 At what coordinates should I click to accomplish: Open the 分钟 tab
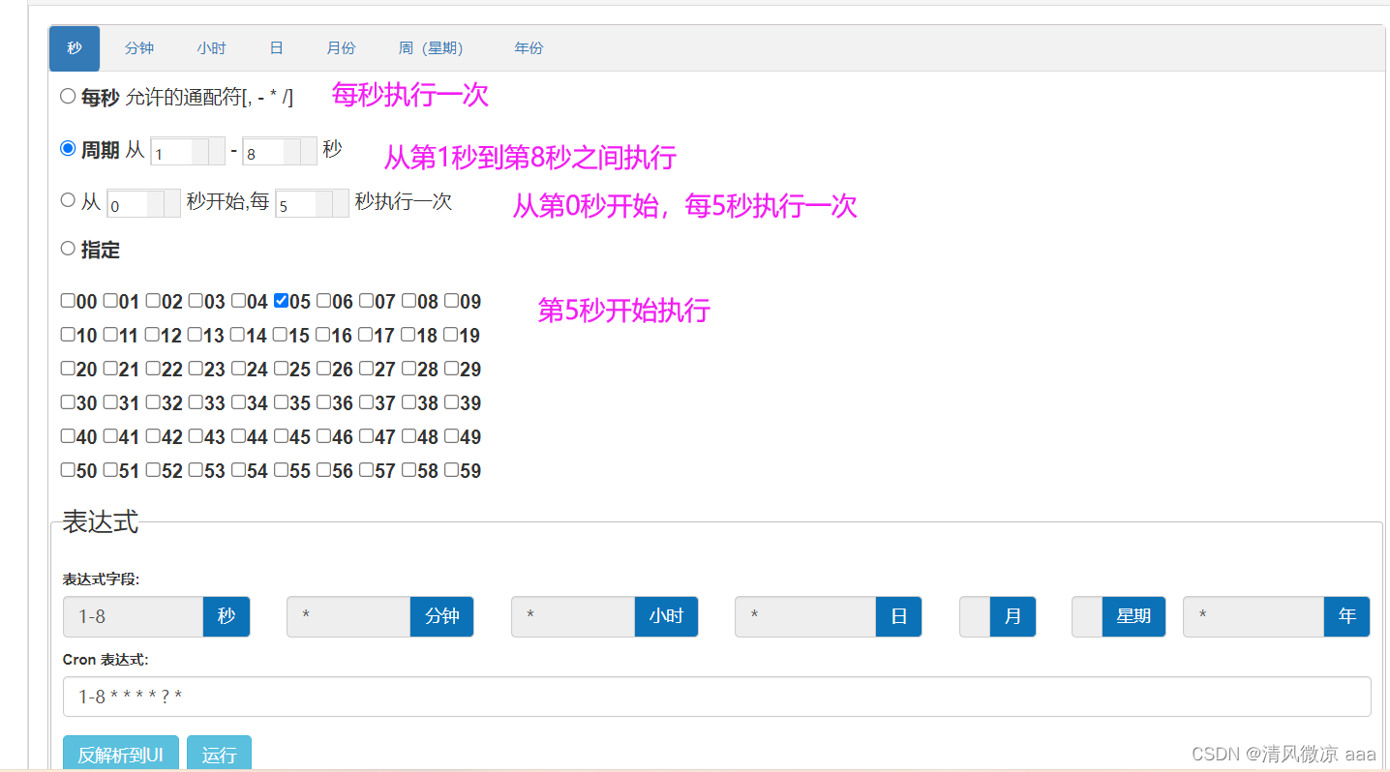[139, 48]
